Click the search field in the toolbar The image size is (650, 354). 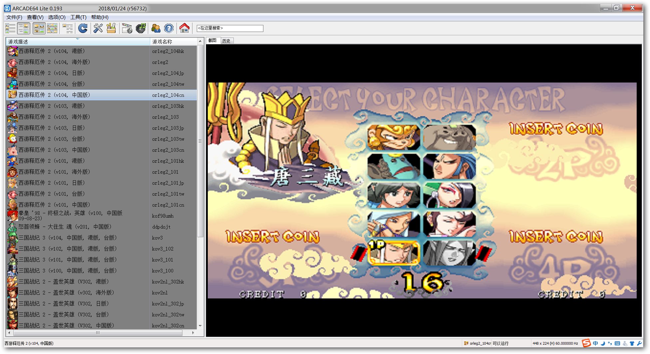[x=230, y=28]
